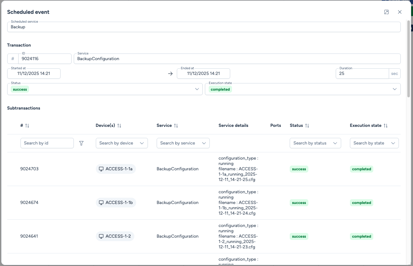Image resolution: width=413 pixels, height=266 pixels.
Task: Sort by Device(s) column arrows
Action: (x=119, y=126)
